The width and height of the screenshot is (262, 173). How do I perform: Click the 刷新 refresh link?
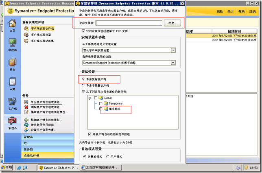pos(220,11)
